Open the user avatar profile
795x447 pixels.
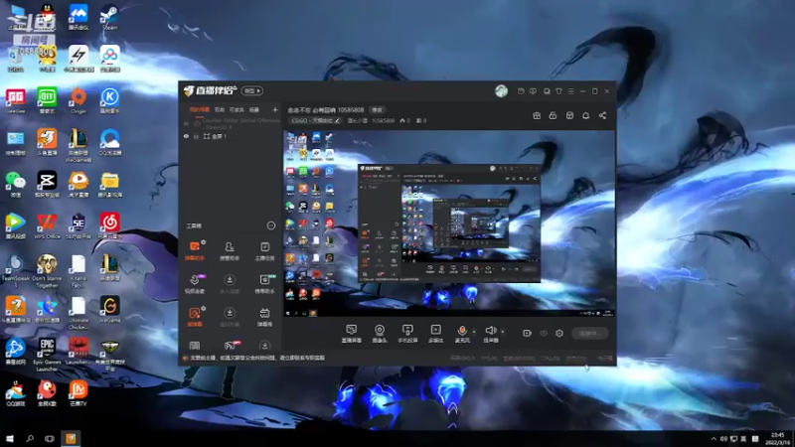click(502, 90)
